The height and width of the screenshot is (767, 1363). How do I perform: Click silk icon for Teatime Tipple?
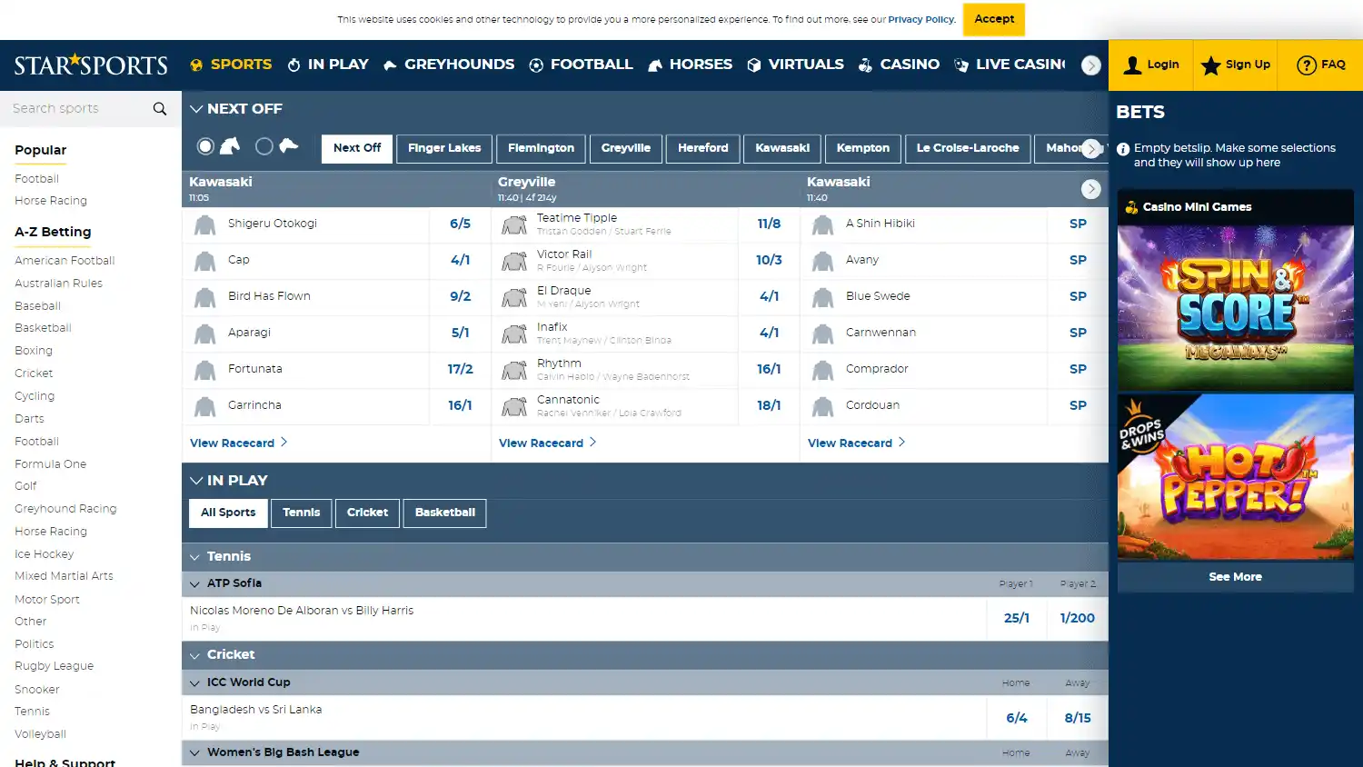click(x=514, y=224)
